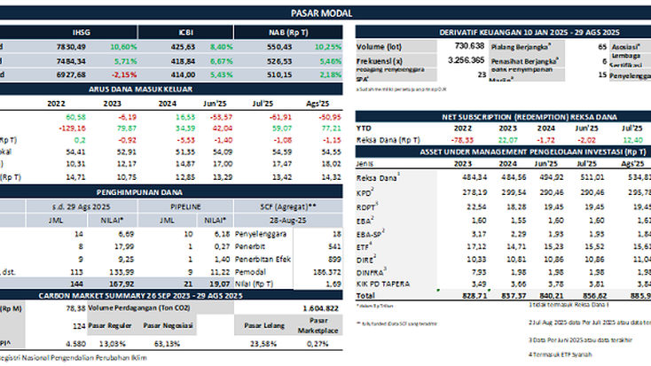This screenshot has height=366, width=651.
Task: Click the 28-Aug-25 date cell
Action: point(288,221)
